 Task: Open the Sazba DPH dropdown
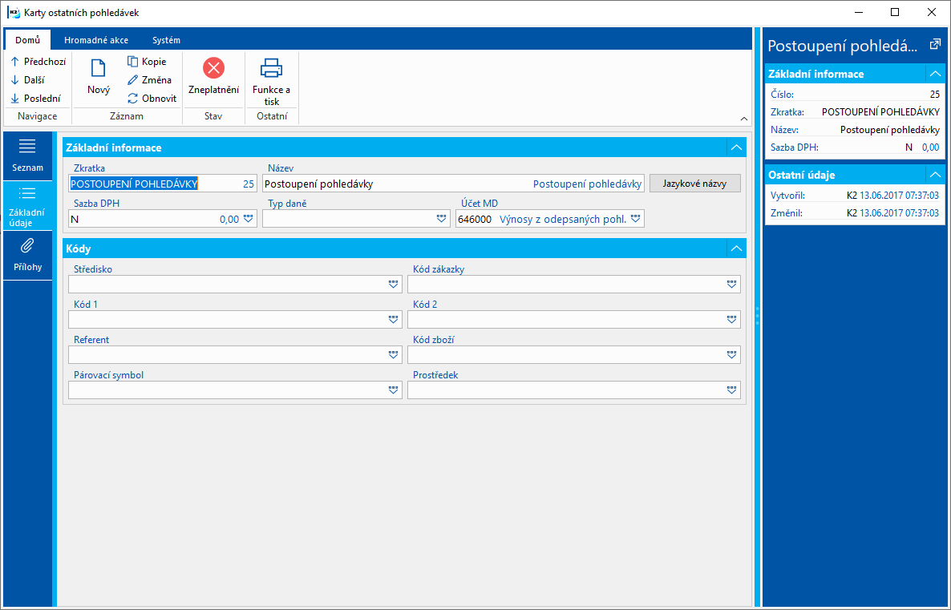pos(248,219)
